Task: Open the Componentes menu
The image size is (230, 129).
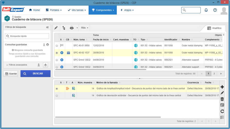Action: click(103, 10)
